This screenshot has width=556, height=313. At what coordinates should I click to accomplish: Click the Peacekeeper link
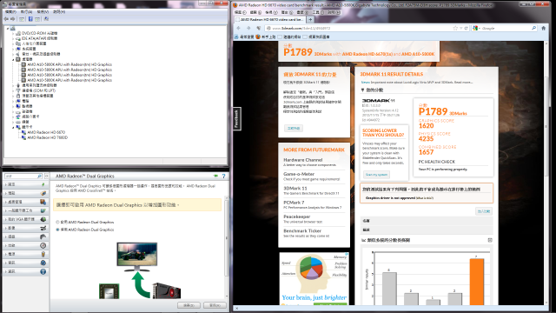point(297,216)
